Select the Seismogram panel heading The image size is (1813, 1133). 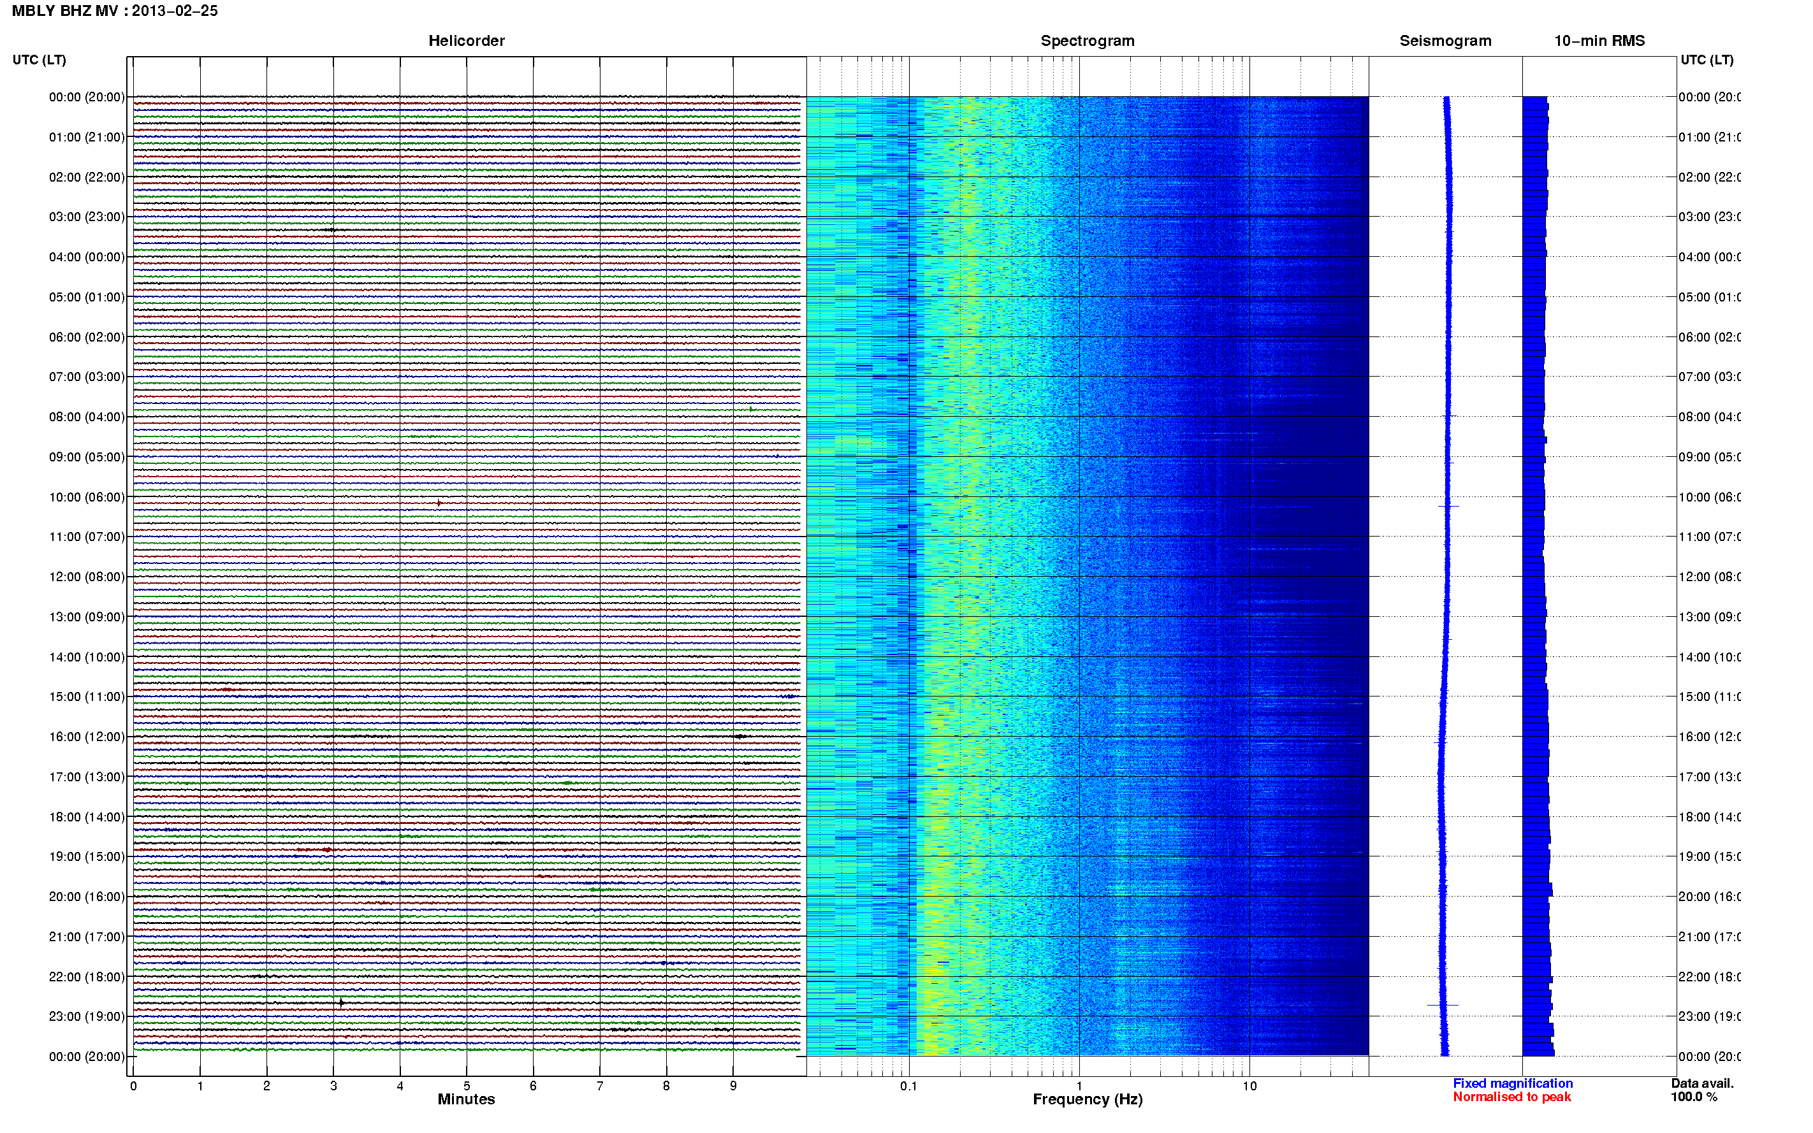1445,41
